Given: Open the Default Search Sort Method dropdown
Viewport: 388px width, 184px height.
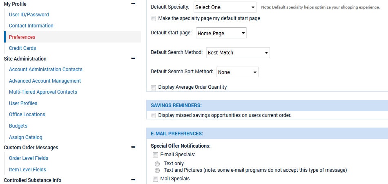Looking at the screenshot, I should [x=237, y=72].
